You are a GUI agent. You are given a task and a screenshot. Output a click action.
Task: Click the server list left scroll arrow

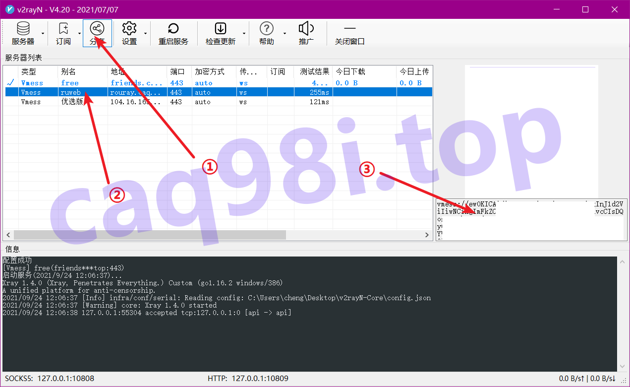point(8,235)
